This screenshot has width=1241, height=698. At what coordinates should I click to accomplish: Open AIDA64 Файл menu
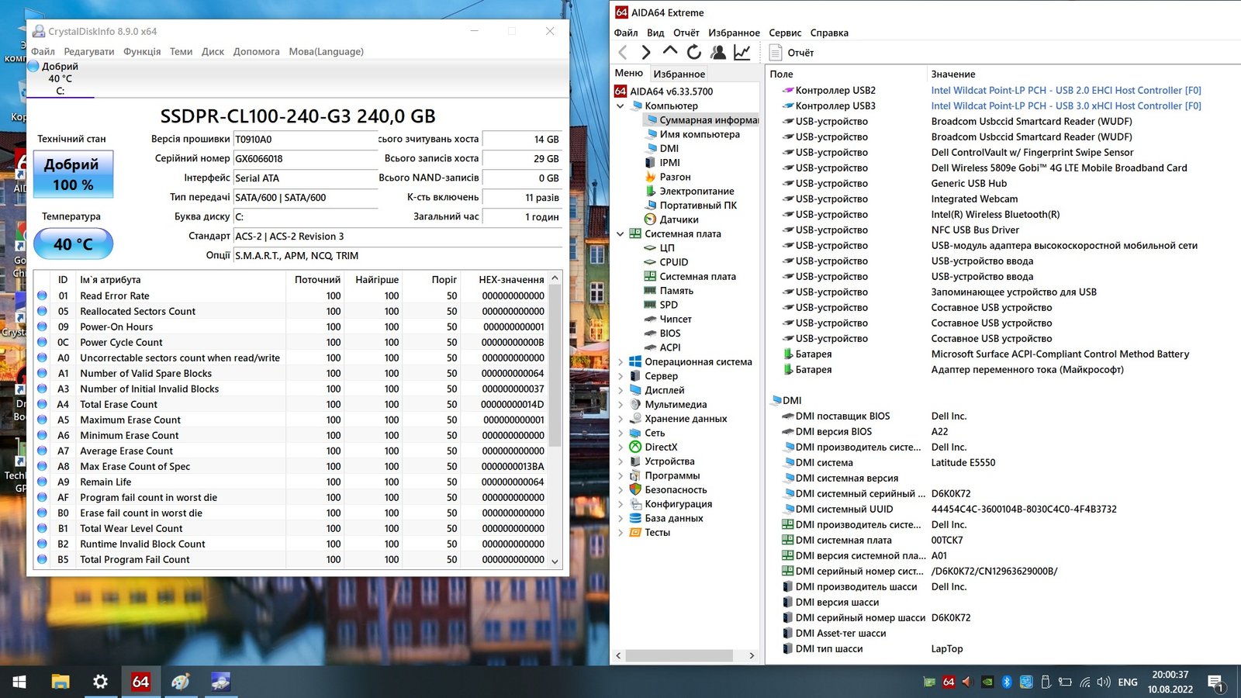tap(626, 33)
